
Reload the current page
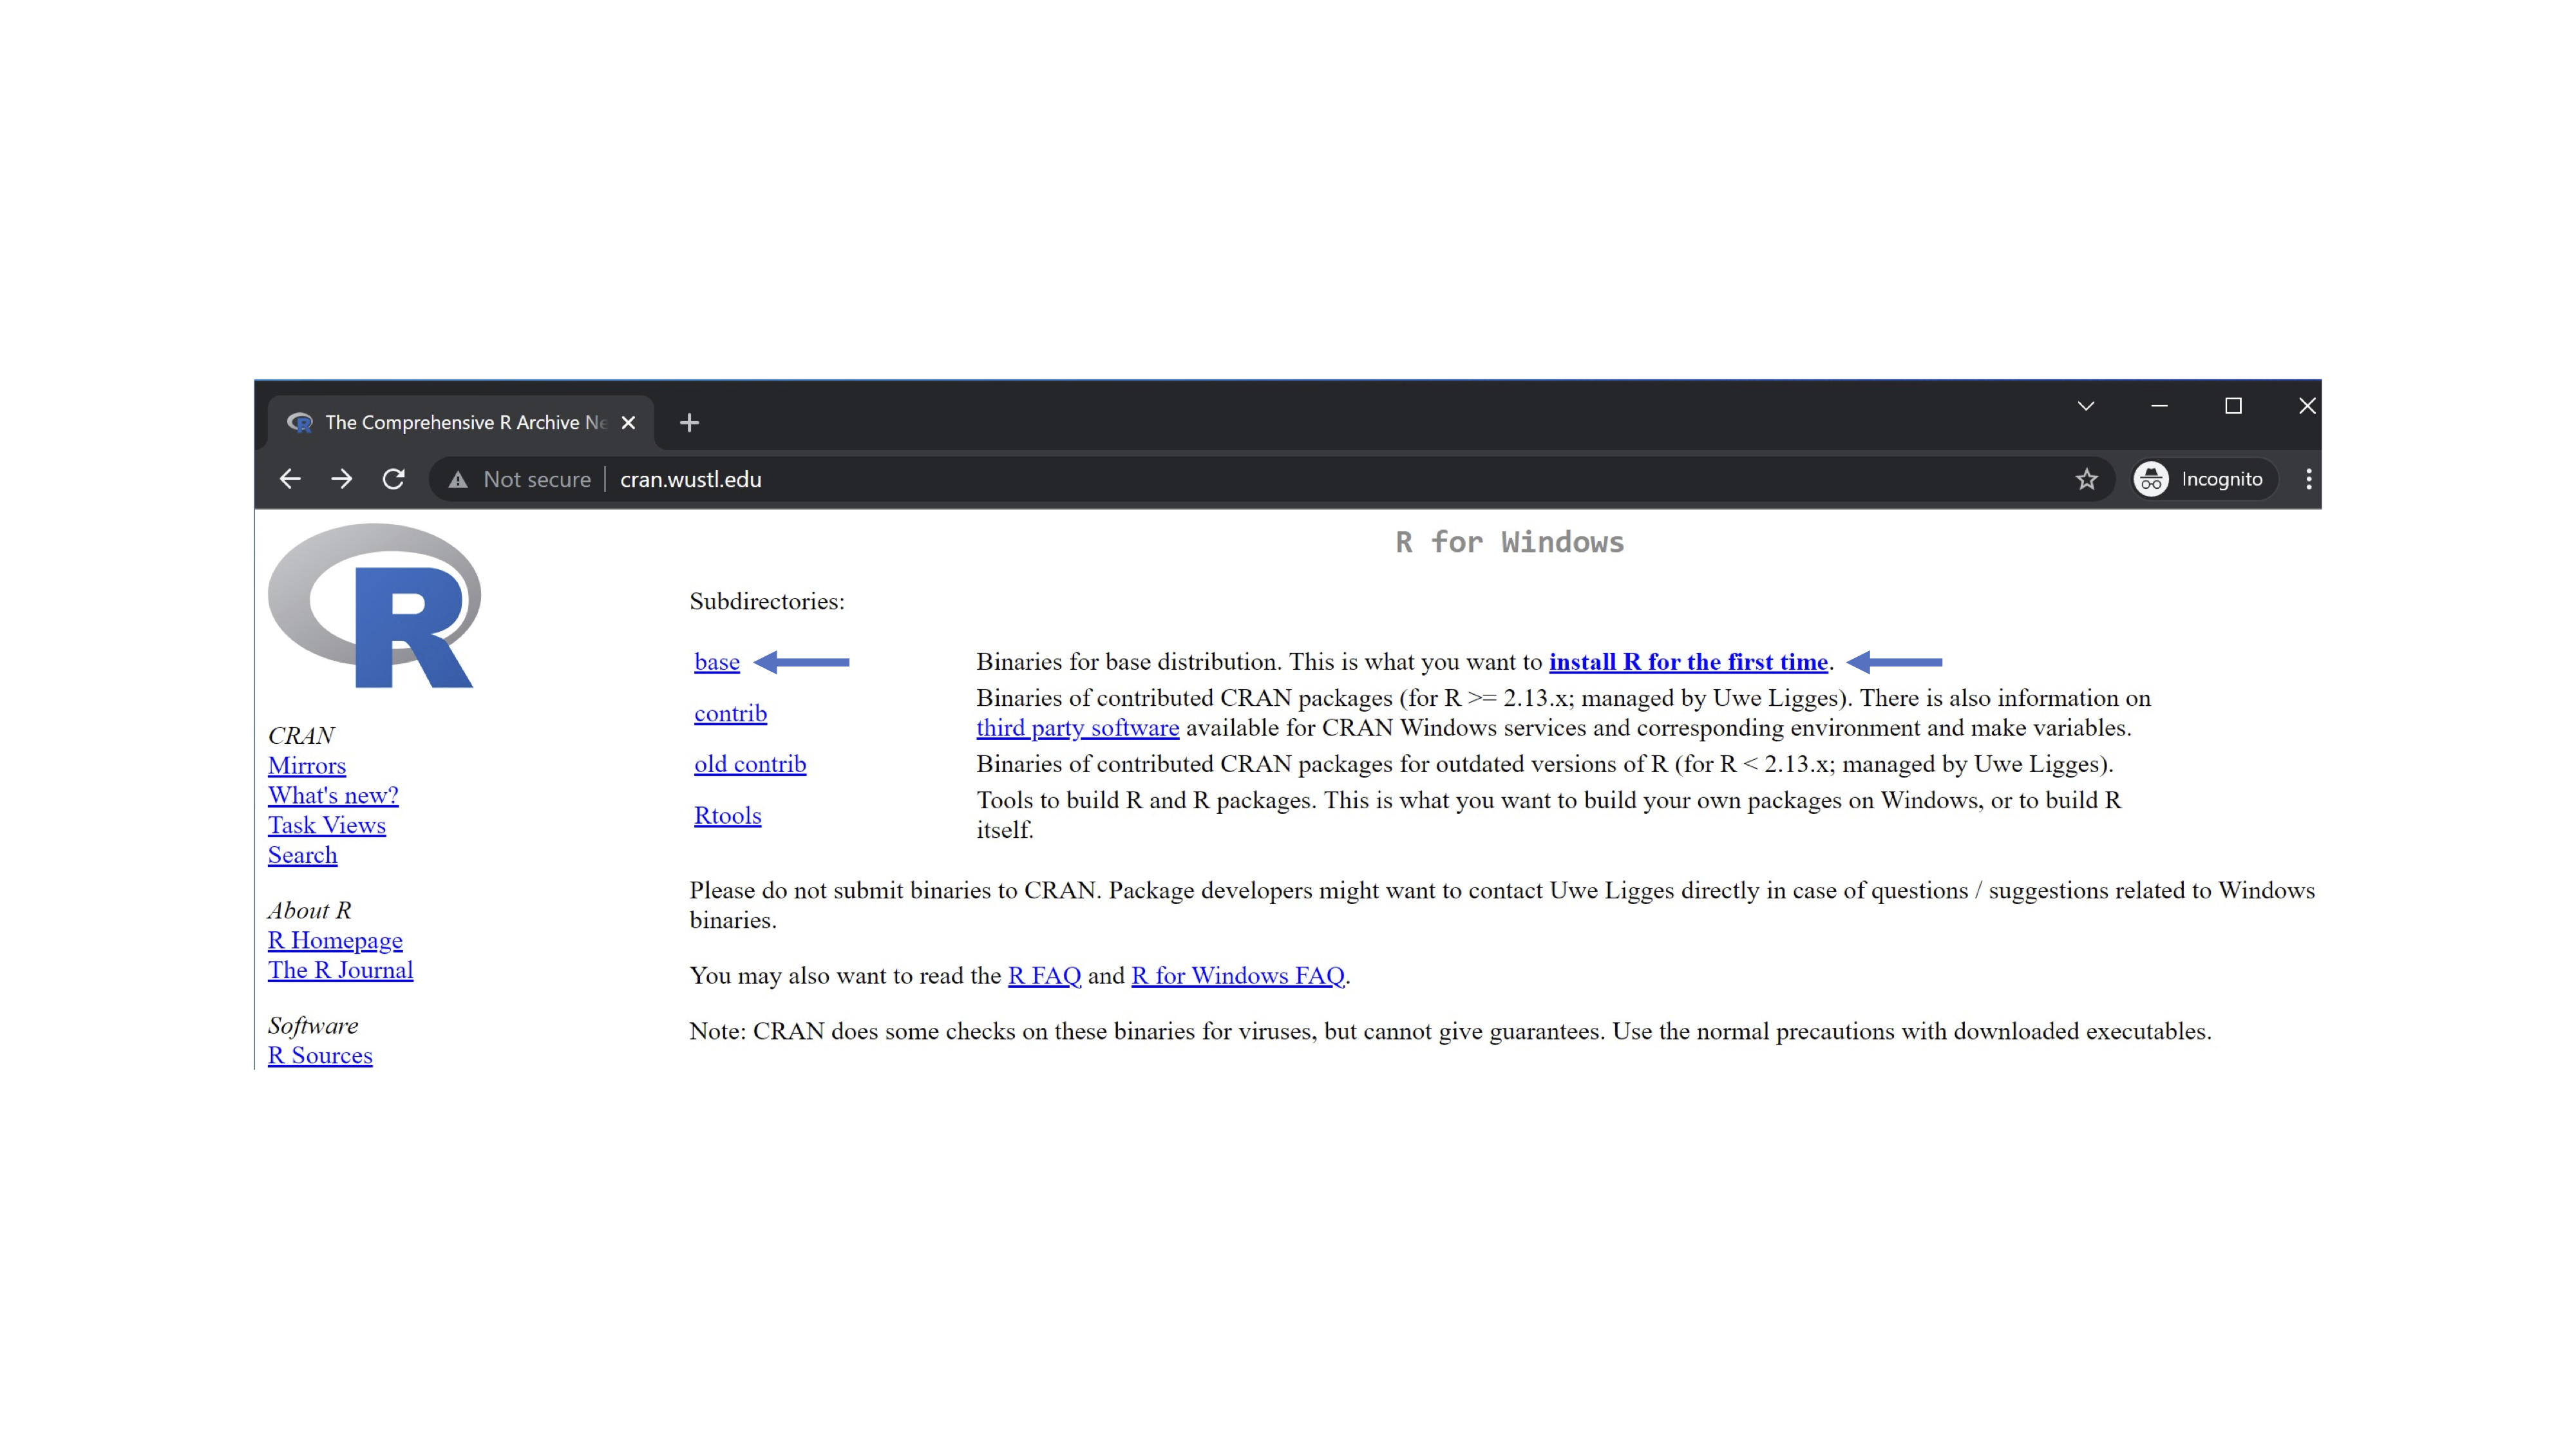point(394,479)
